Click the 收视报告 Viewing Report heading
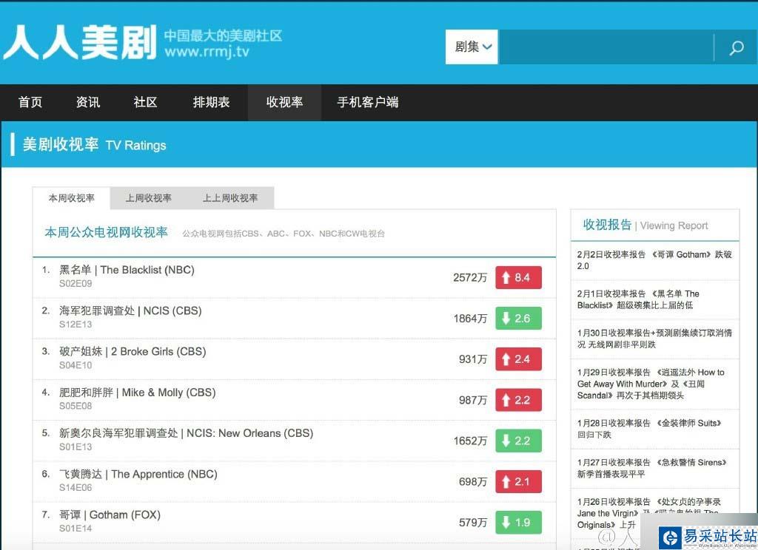Viewport: 758px width, 550px height. pos(645,225)
